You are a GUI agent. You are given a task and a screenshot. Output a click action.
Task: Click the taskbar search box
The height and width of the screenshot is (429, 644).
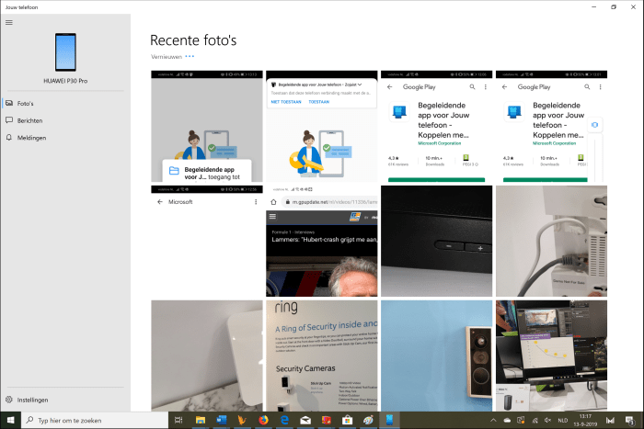click(95, 421)
